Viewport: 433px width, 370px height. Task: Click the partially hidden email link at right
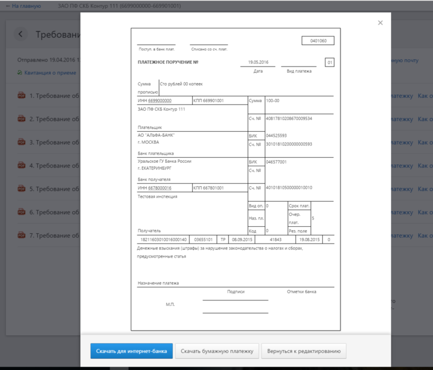click(x=405, y=61)
